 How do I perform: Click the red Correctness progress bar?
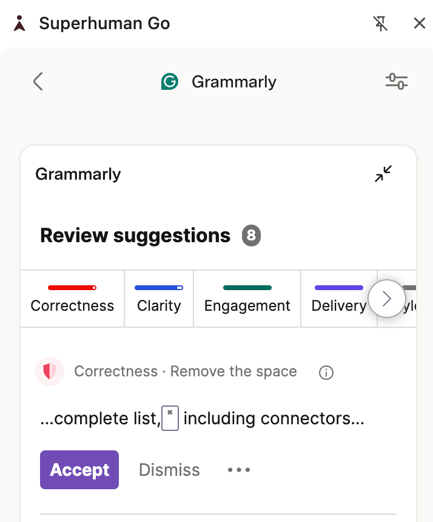(72, 288)
